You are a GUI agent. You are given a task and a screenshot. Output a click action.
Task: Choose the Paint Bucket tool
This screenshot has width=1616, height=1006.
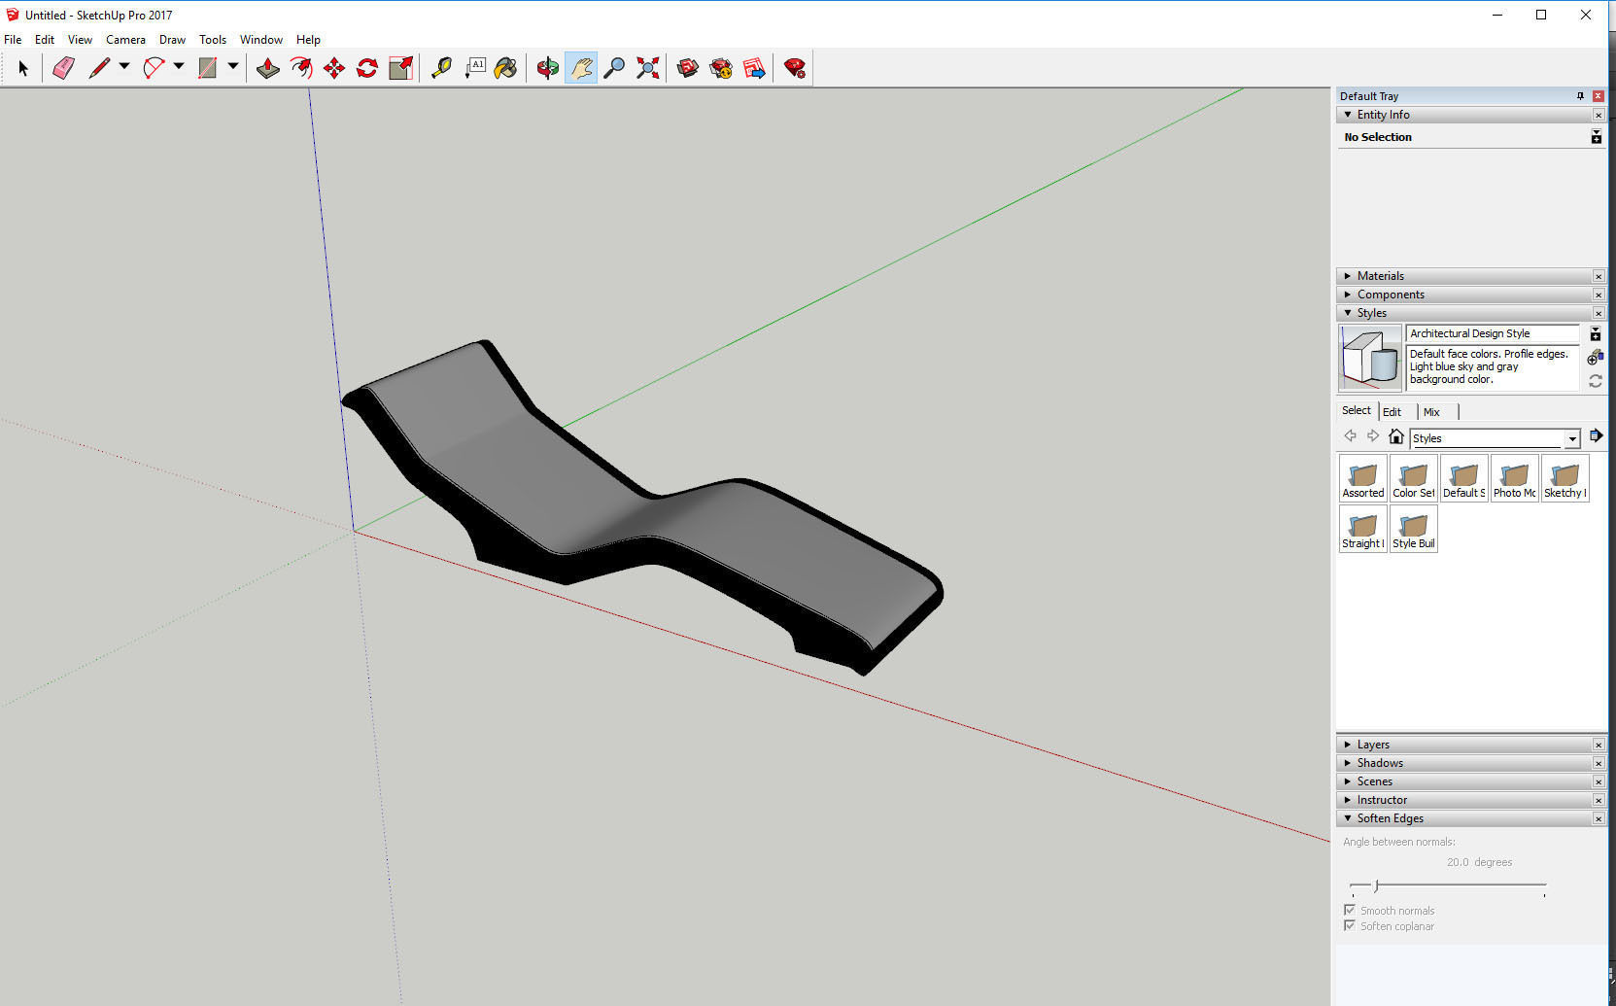tap(506, 68)
